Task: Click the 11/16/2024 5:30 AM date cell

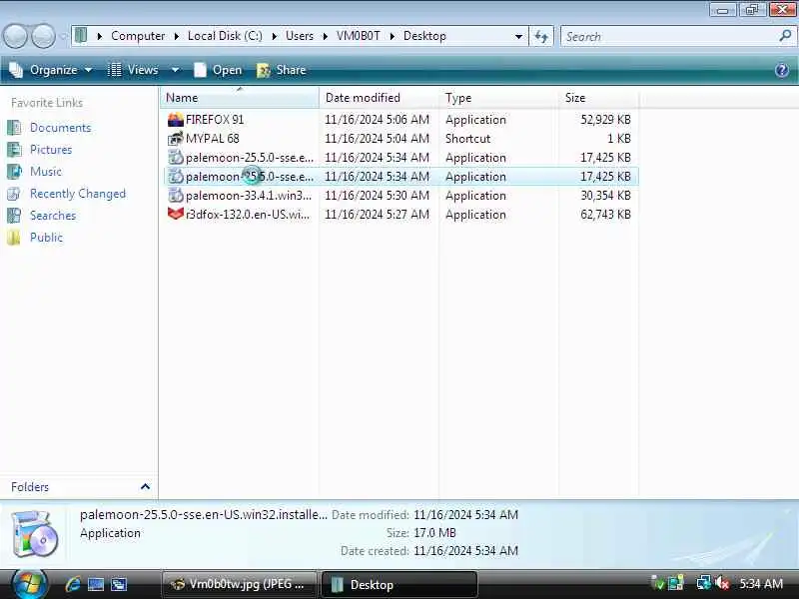Action: pyautogui.click(x=377, y=196)
